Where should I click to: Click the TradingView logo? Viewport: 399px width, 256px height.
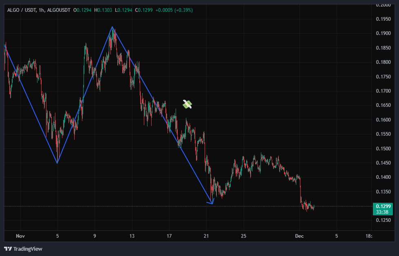pyautogui.click(x=8, y=249)
